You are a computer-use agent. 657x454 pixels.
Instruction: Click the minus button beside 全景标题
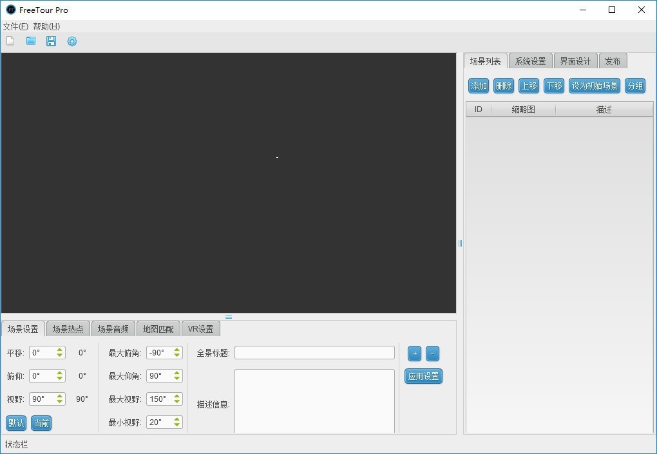click(432, 354)
